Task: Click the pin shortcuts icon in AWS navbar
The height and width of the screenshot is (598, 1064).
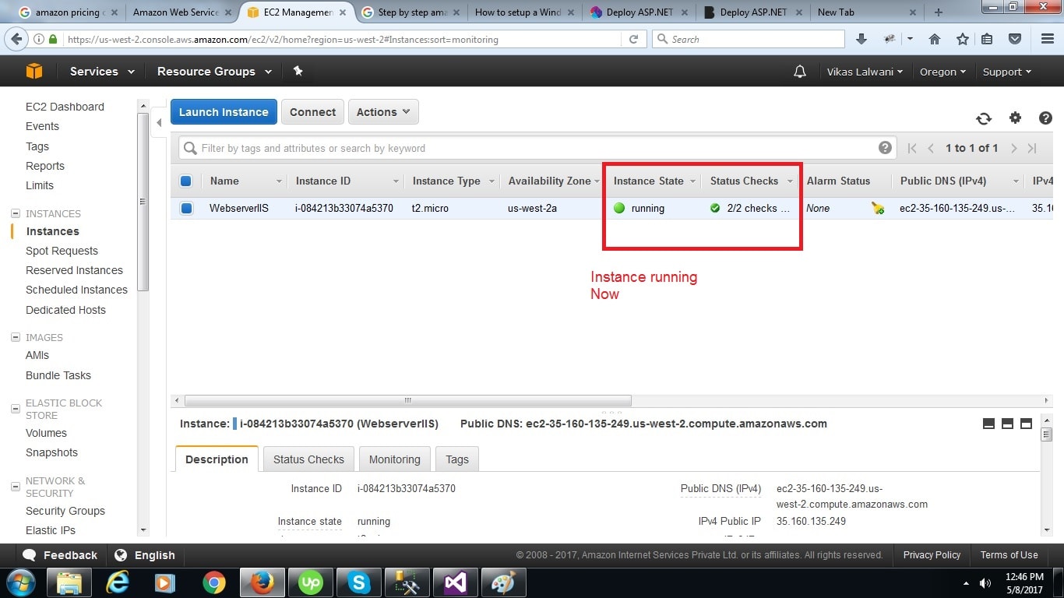Action: click(298, 71)
